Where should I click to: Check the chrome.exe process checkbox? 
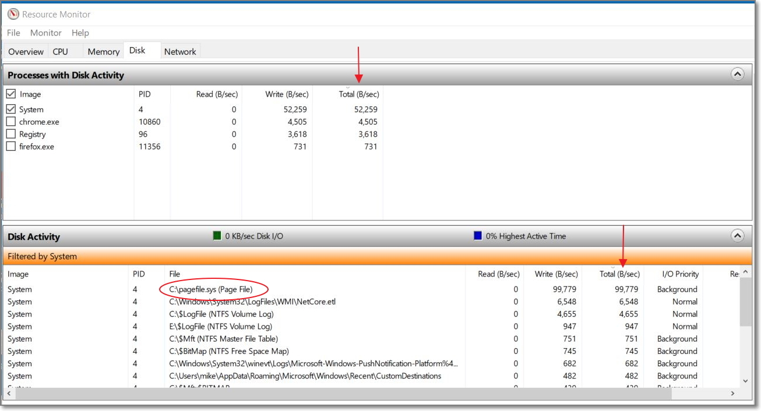point(10,122)
